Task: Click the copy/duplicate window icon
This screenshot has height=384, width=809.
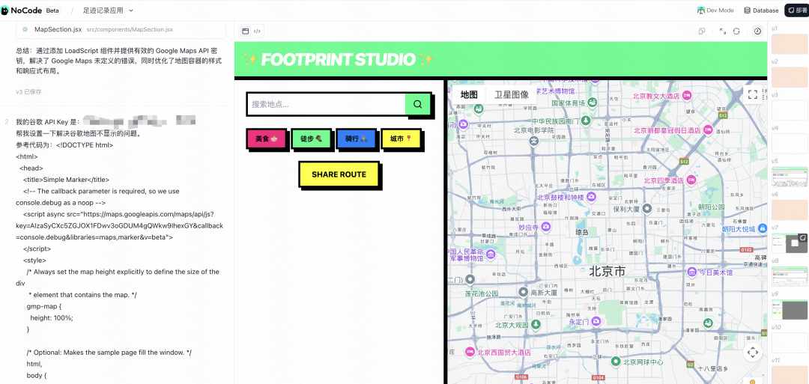Action: point(702,31)
